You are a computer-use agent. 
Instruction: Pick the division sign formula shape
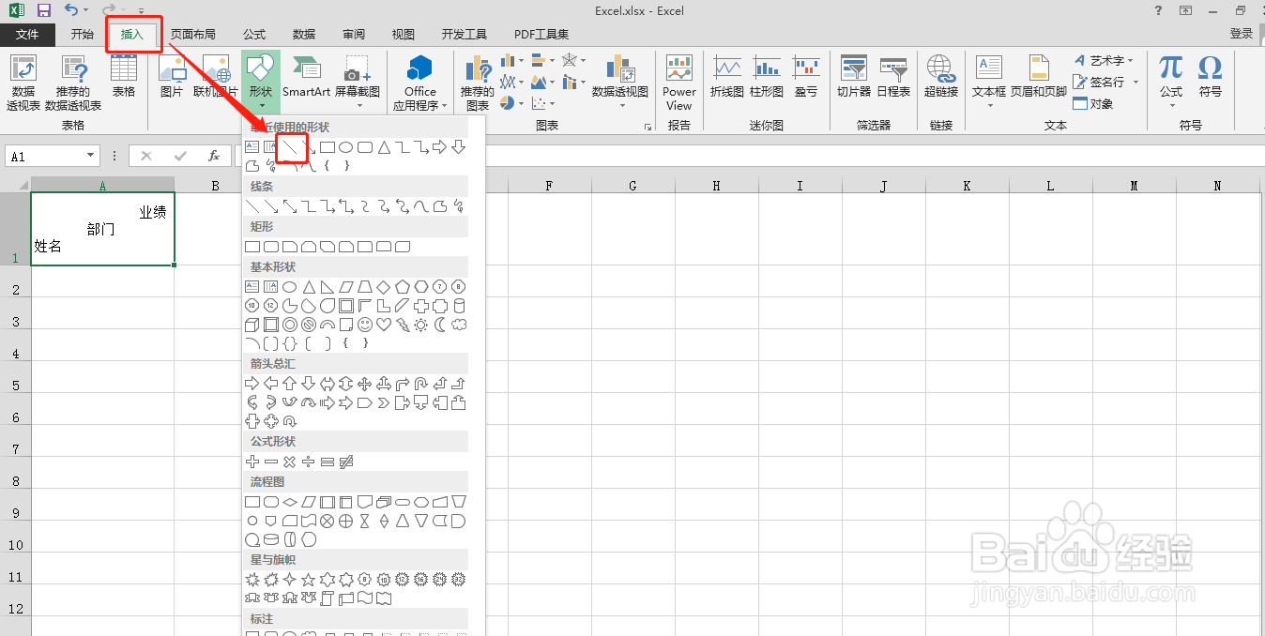[x=308, y=462]
